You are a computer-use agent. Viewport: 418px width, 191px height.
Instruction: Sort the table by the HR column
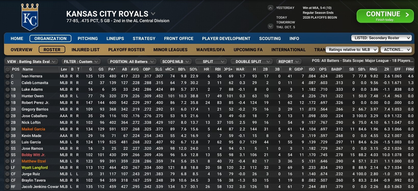[206, 69]
